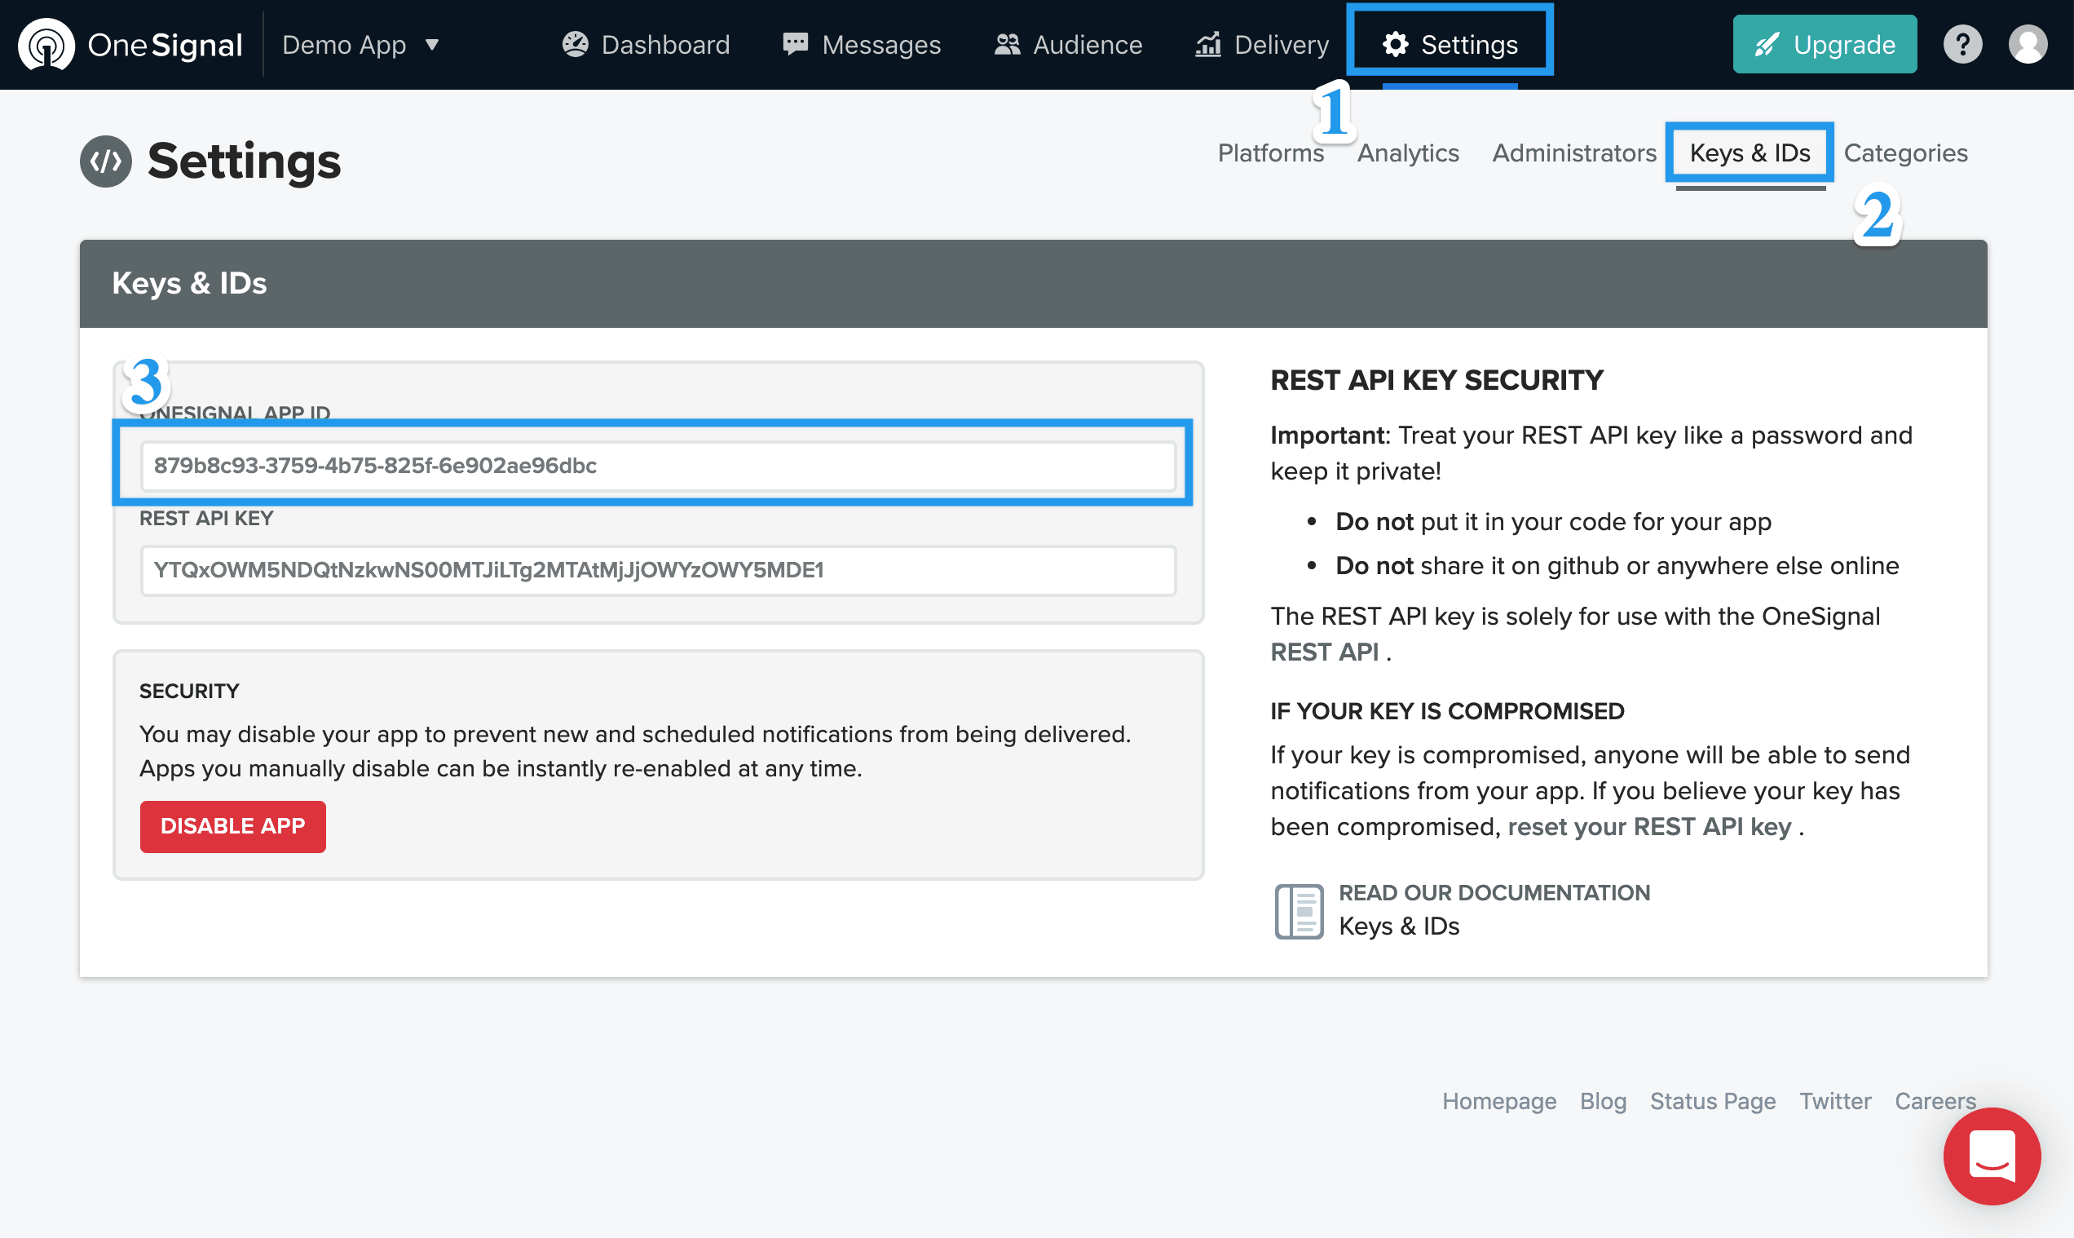Switch to the Platforms tab
The height and width of the screenshot is (1238, 2074).
click(1270, 153)
